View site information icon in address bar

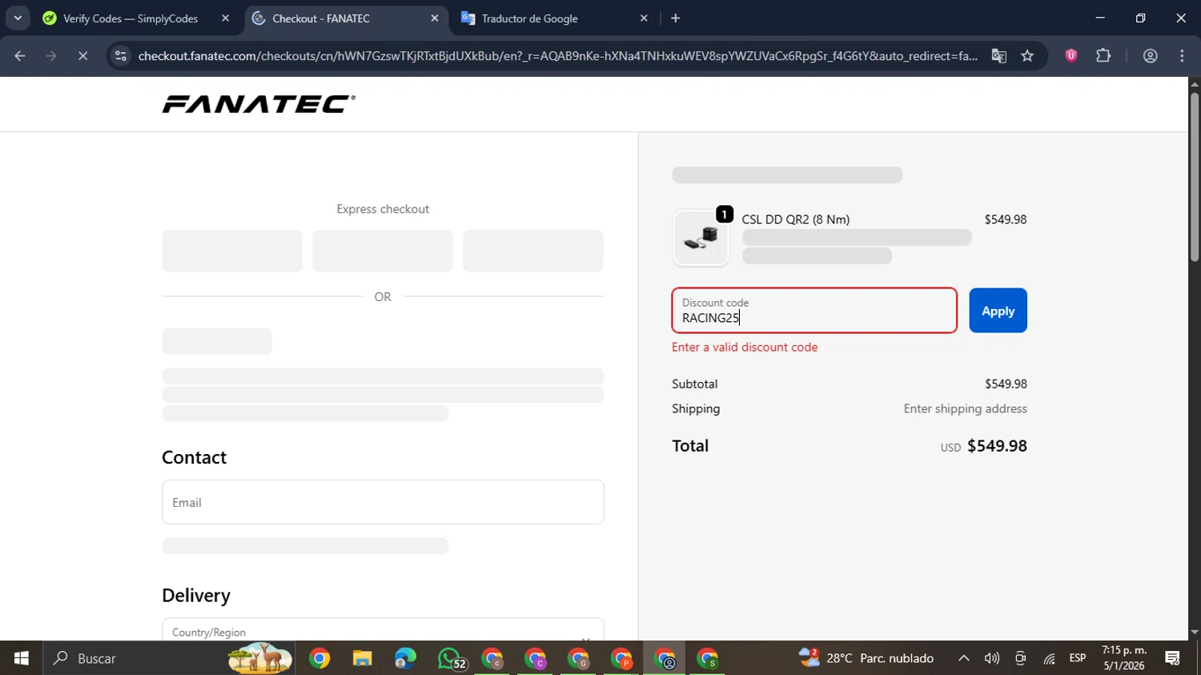point(121,56)
